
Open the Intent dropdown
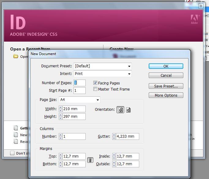click(x=103, y=74)
